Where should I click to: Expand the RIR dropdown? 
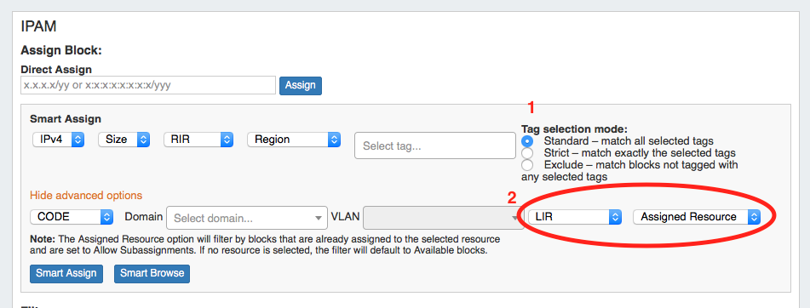point(198,140)
